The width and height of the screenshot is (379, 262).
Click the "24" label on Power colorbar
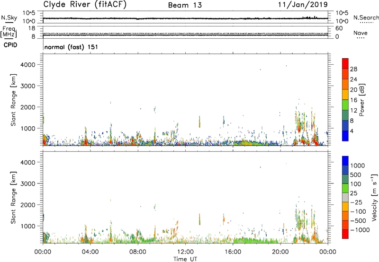tap(353, 79)
